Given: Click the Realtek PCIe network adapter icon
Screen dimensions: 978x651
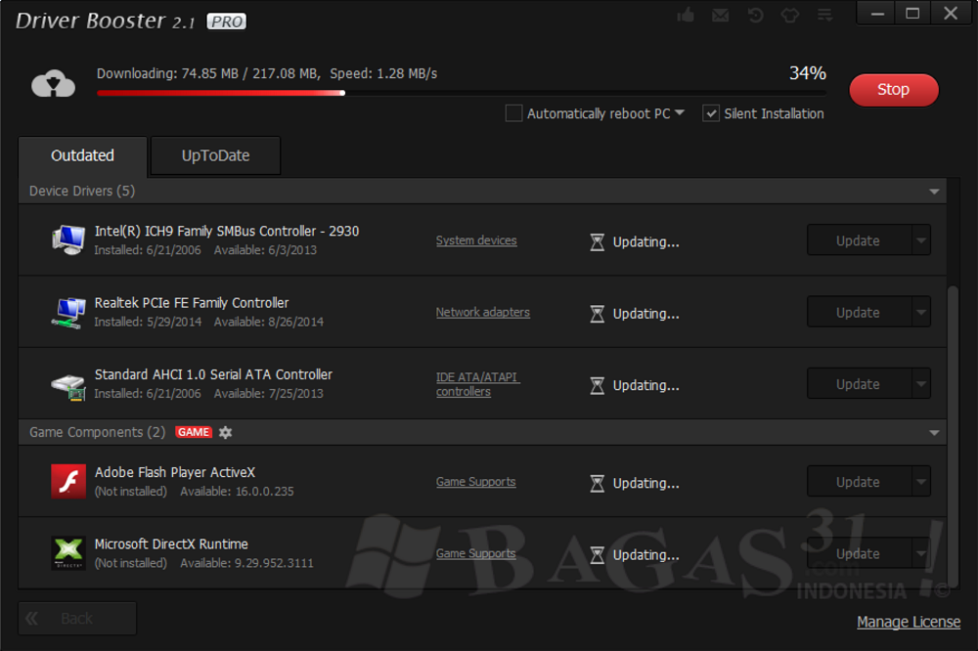Looking at the screenshot, I should click(68, 312).
